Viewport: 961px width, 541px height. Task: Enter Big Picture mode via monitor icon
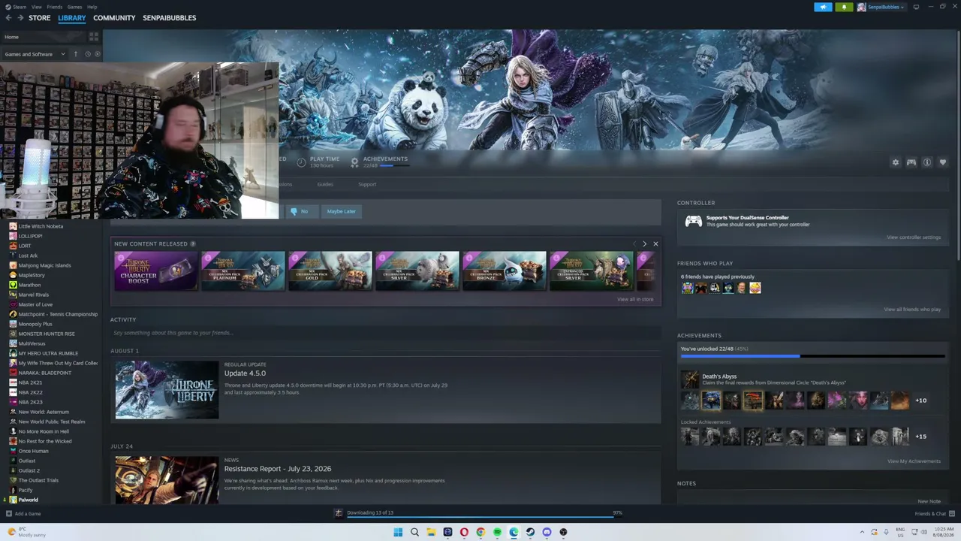[916, 7]
